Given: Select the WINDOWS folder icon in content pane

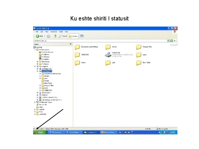Looking at the screenshot, I should click(77, 55).
